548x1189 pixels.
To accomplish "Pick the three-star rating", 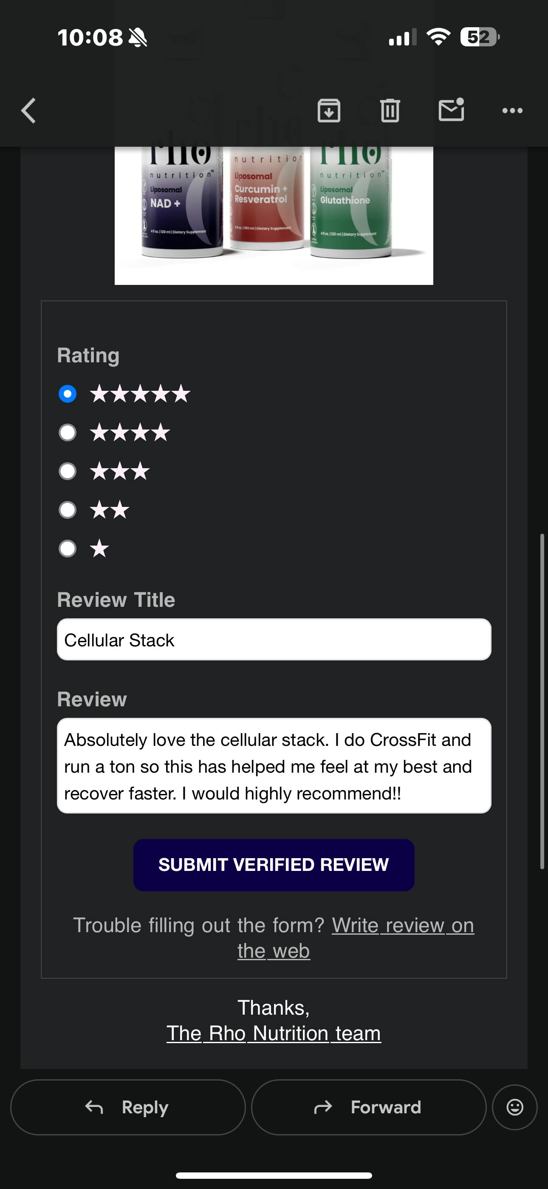I will (x=68, y=471).
